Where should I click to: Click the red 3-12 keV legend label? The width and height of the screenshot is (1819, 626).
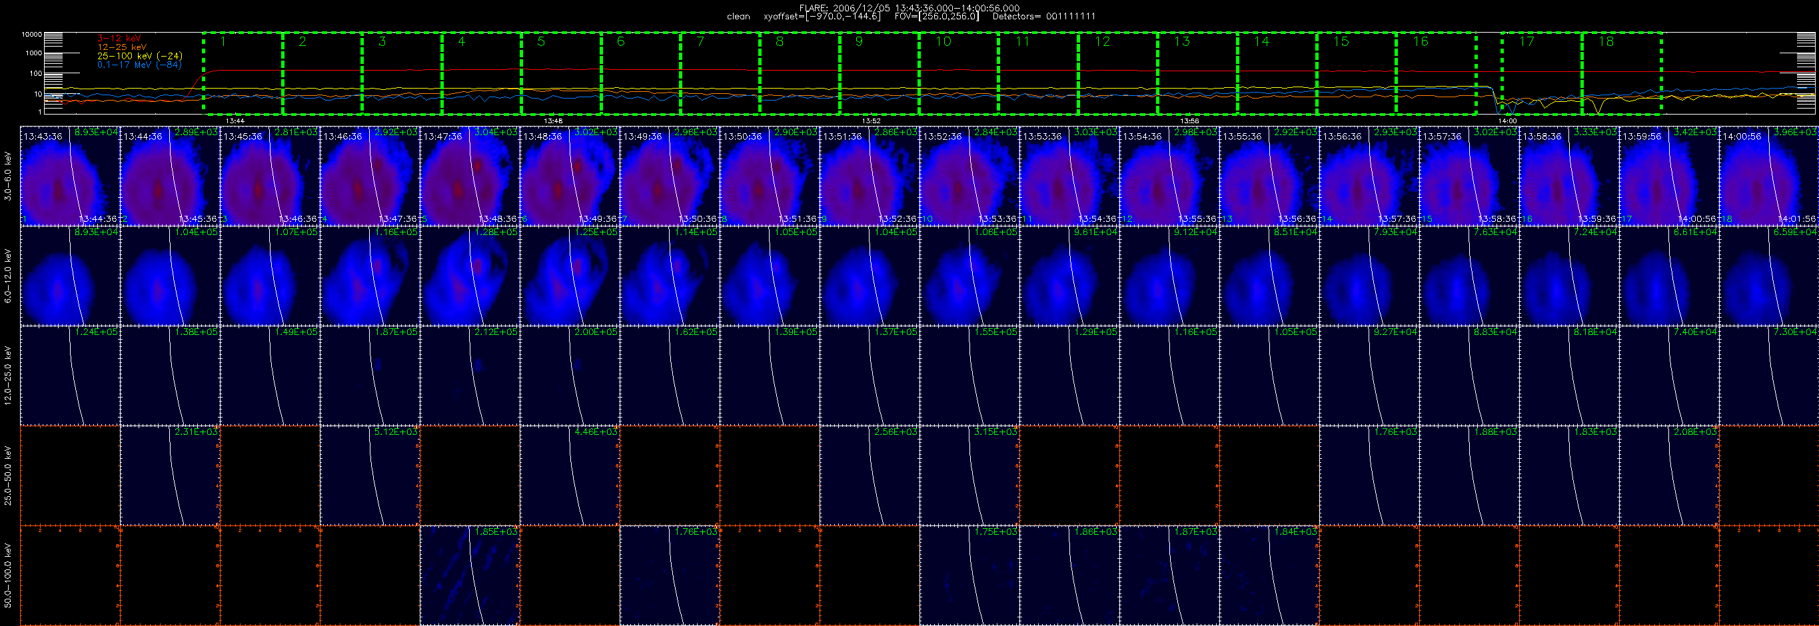click(x=119, y=38)
